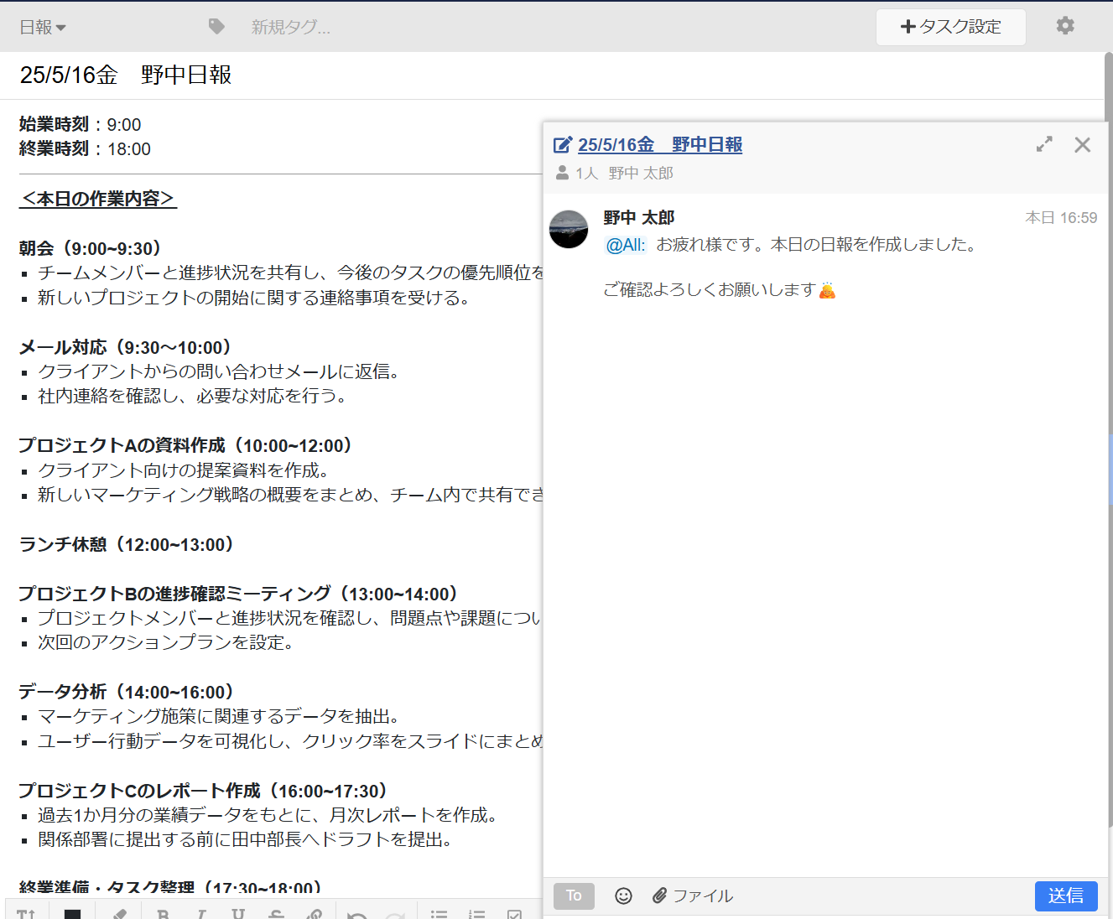The image size is (1113, 919).
Task: Insert a hyperlink using the link icon
Action: pyautogui.click(x=315, y=914)
